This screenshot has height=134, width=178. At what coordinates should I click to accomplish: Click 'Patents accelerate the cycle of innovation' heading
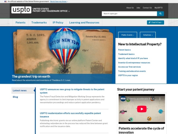coord(141,130)
